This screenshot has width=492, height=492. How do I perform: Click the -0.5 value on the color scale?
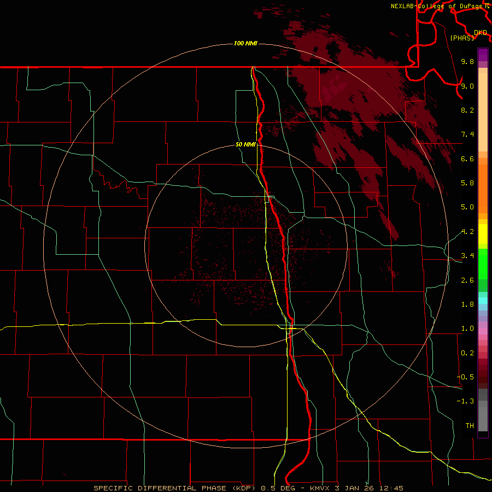point(465,377)
